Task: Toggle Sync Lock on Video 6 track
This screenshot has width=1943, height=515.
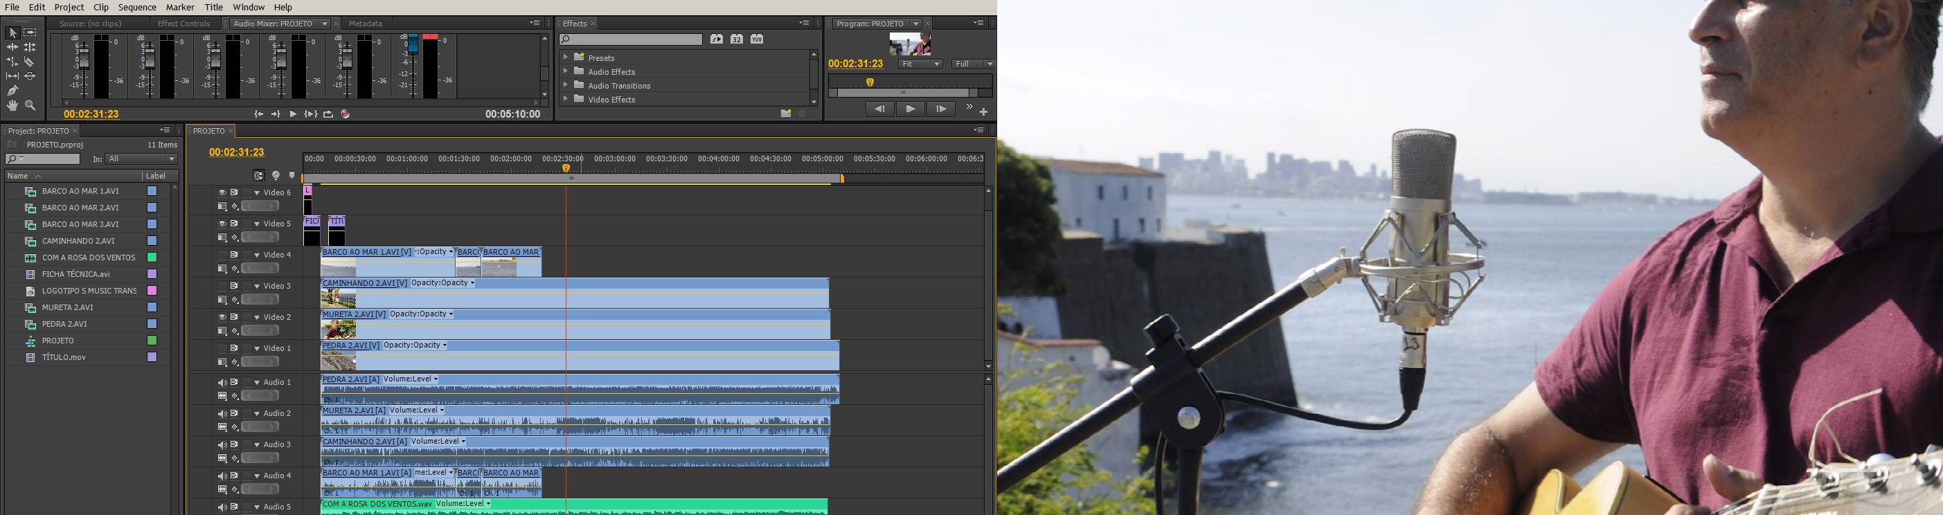Action: [235, 192]
